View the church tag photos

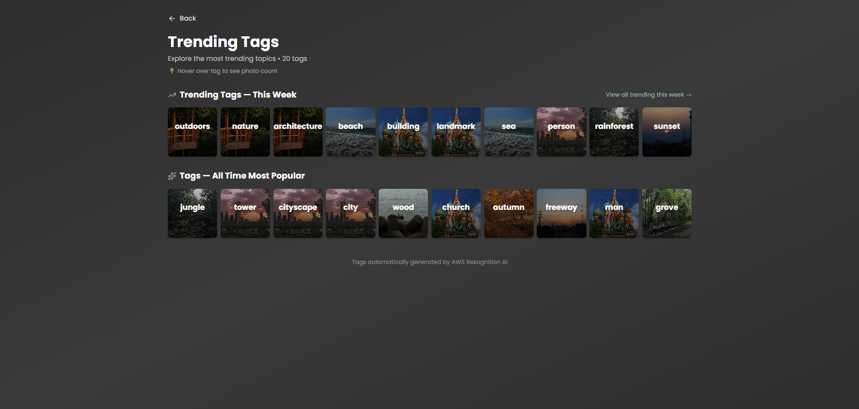point(456,213)
